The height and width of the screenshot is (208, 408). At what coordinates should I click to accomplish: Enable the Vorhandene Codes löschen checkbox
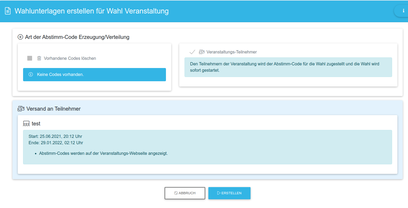pyautogui.click(x=30, y=58)
